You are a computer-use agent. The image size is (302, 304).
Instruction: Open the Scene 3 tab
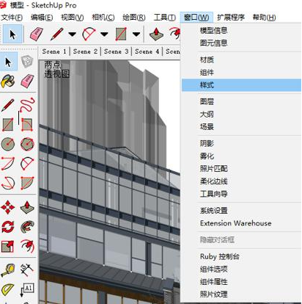tap(117, 51)
